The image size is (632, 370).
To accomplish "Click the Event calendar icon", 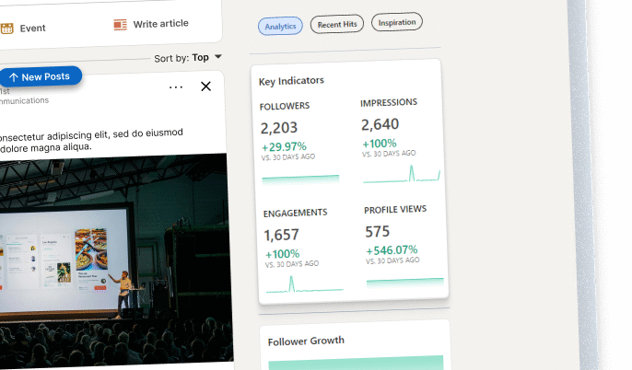I will point(6,29).
